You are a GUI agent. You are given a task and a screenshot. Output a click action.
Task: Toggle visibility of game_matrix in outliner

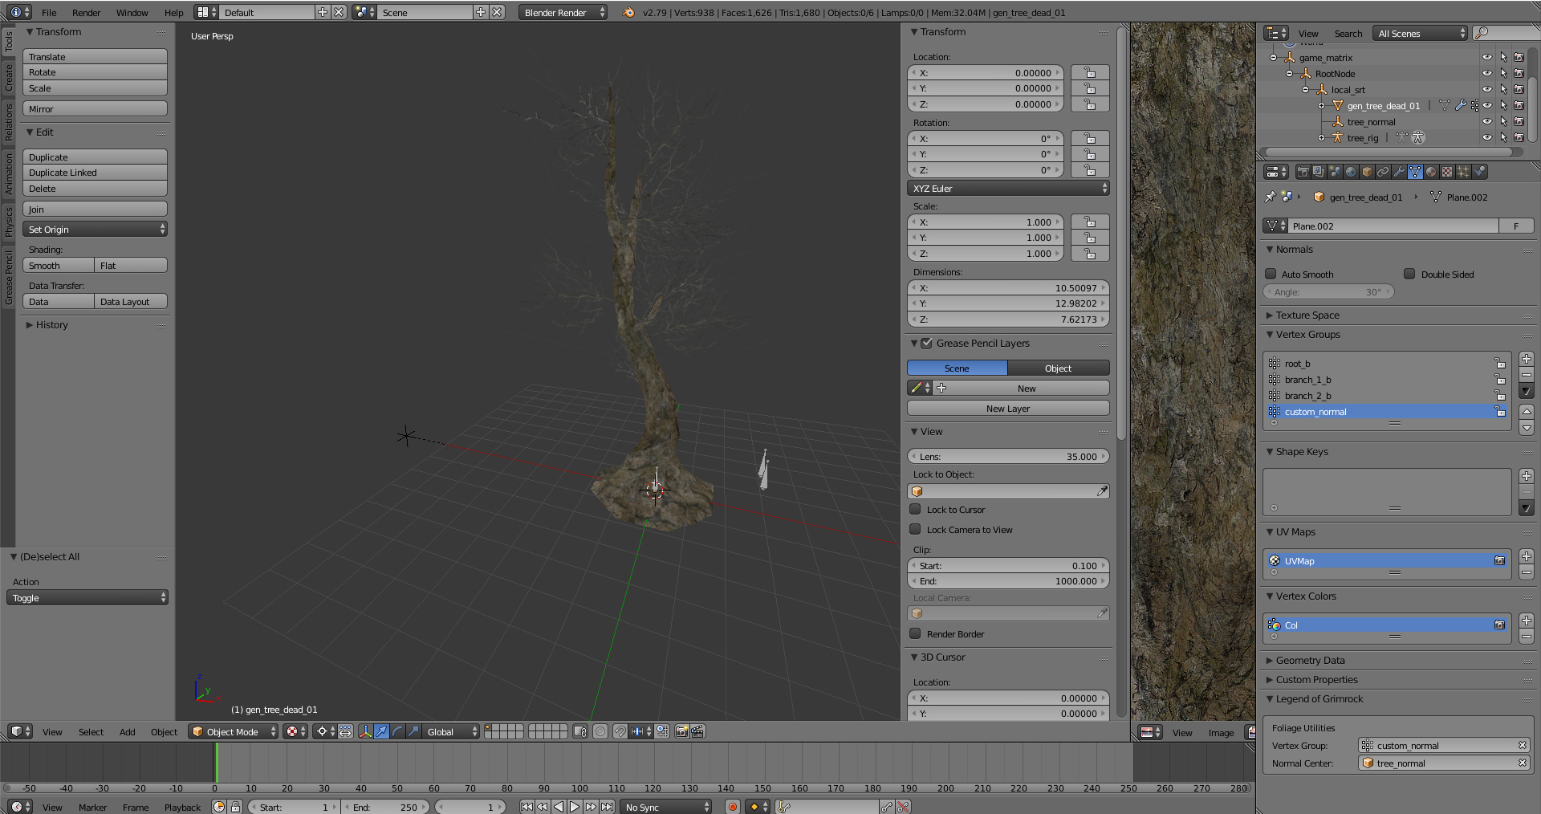pos(1487,57)
